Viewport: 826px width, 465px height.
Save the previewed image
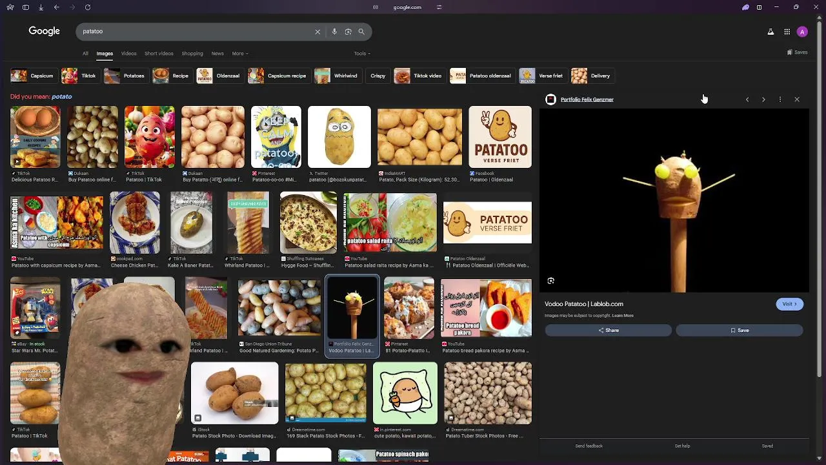click(740, 331)
